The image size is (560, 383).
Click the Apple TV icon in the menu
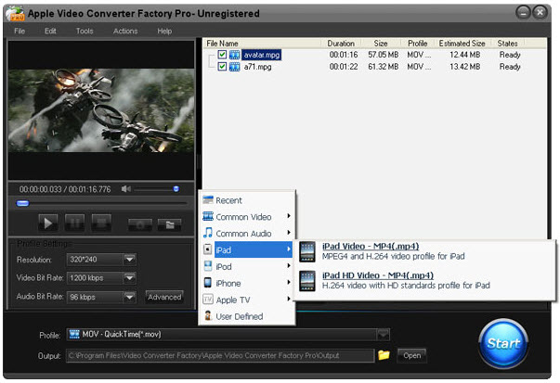coord(208,299)
